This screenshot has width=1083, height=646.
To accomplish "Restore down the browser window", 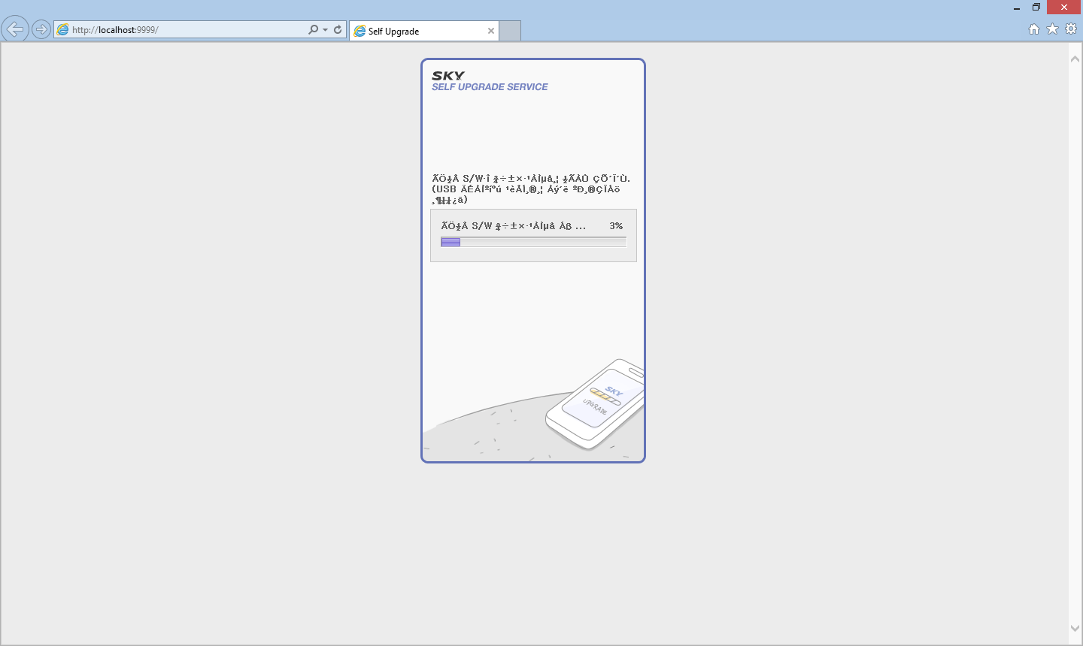I will tap(1036, 8).
